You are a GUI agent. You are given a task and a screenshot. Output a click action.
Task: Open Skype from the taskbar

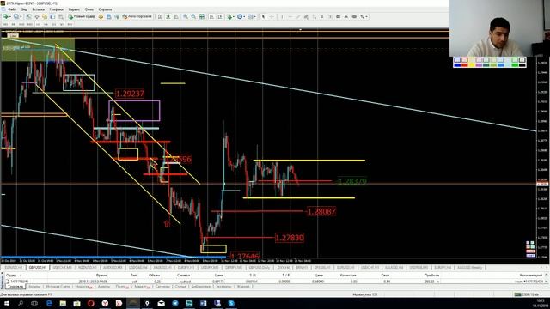(x=231, y=303)
